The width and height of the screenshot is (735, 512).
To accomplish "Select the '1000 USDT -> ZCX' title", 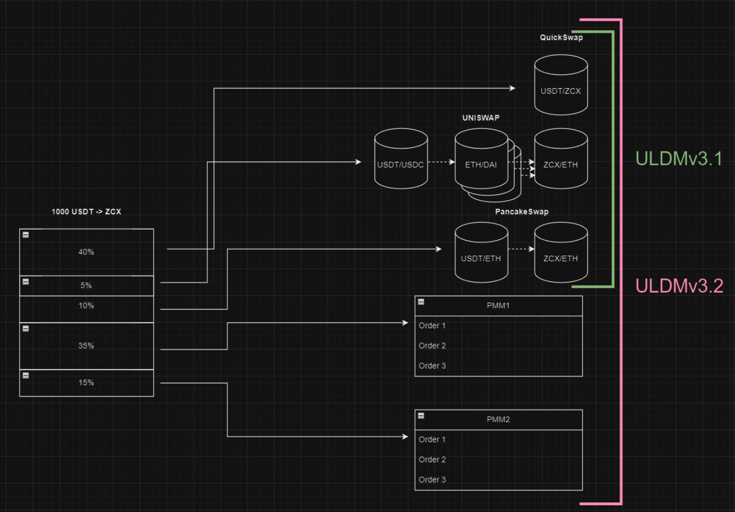I will pyautogui.click(x=86, y=212).
